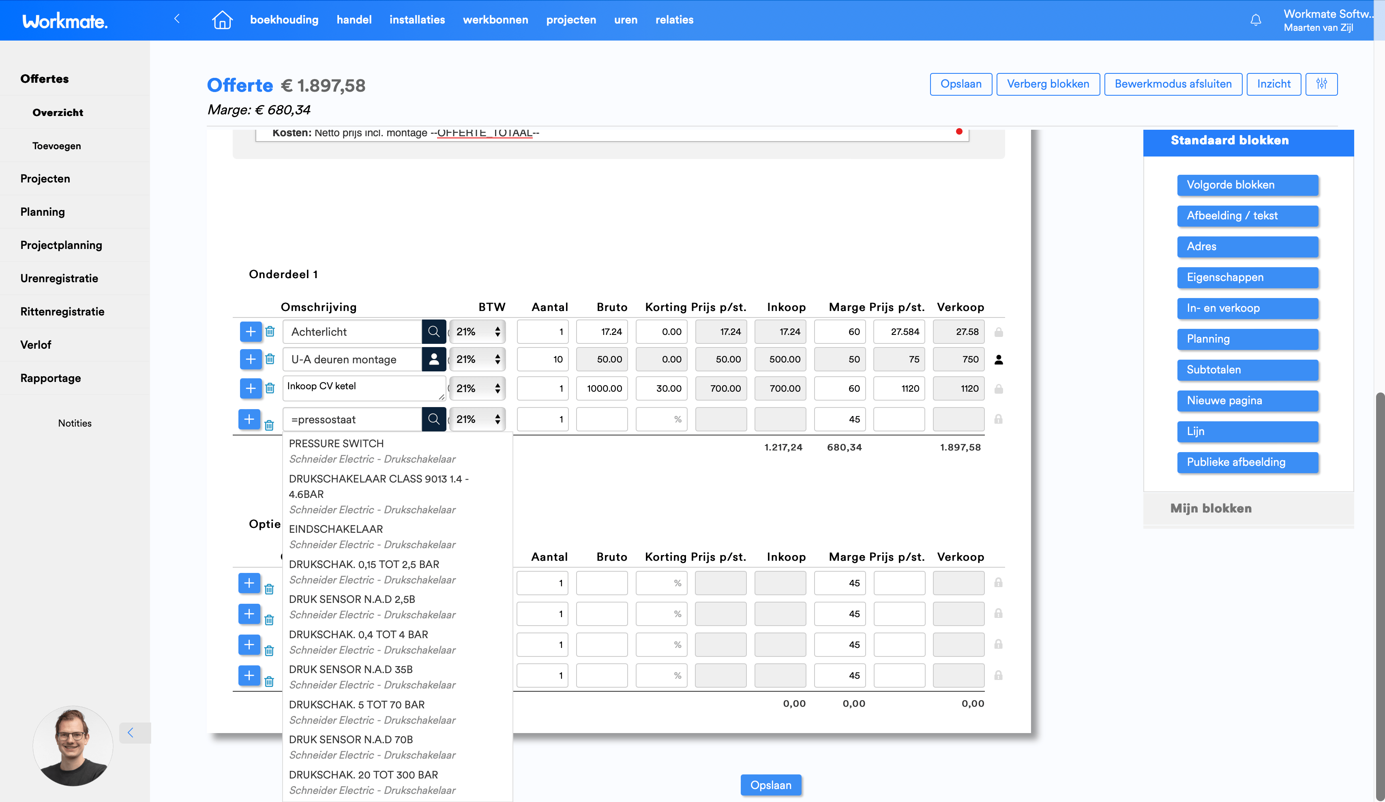
Task: Click search icon next to Achterlicht
Action: pyautogui.click(x=434, y=332)
